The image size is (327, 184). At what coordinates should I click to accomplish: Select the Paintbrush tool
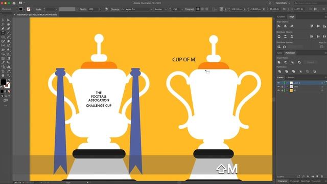[x=8, y=37]
